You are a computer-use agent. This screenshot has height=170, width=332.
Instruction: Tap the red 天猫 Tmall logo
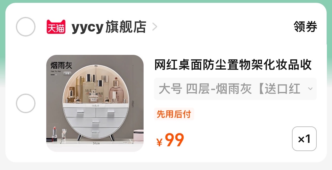click(x=56, y=27)
